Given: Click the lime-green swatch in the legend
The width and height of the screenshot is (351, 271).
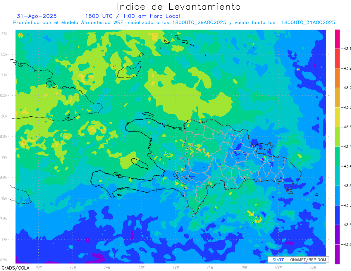Looking at the screenshot, I should coord(337,137).
